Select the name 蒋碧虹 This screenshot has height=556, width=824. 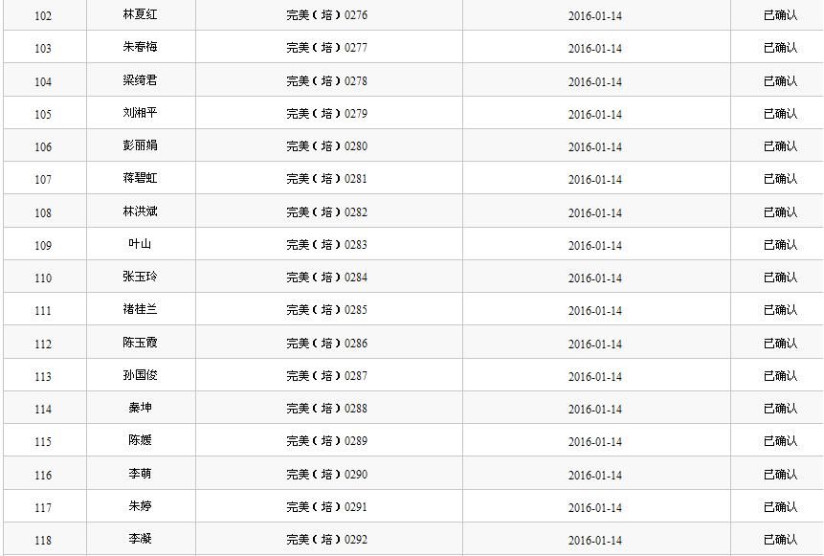(x=140, y=179)
